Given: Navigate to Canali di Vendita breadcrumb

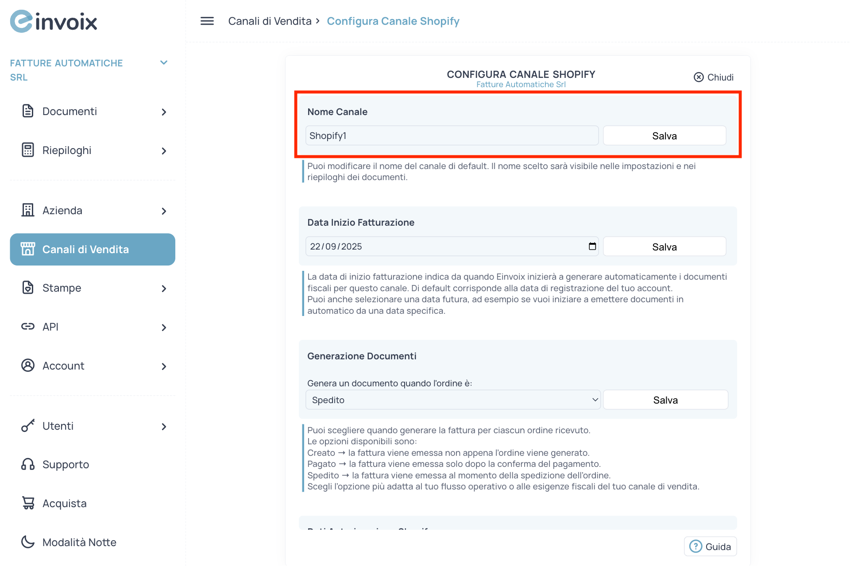Looking at the screenshot, I should click(269, 21).
